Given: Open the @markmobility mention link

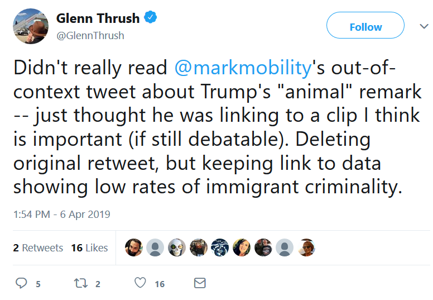Looking at the screenshot, I should [243, 68].
